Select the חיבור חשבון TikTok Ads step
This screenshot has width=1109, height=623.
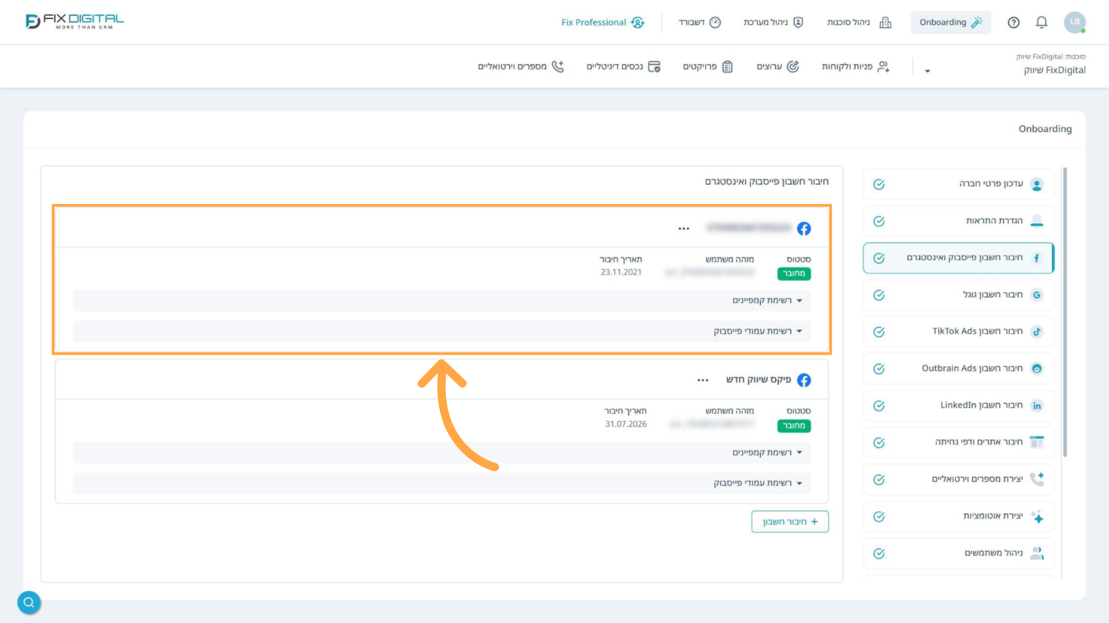click(x=958, y=332)
